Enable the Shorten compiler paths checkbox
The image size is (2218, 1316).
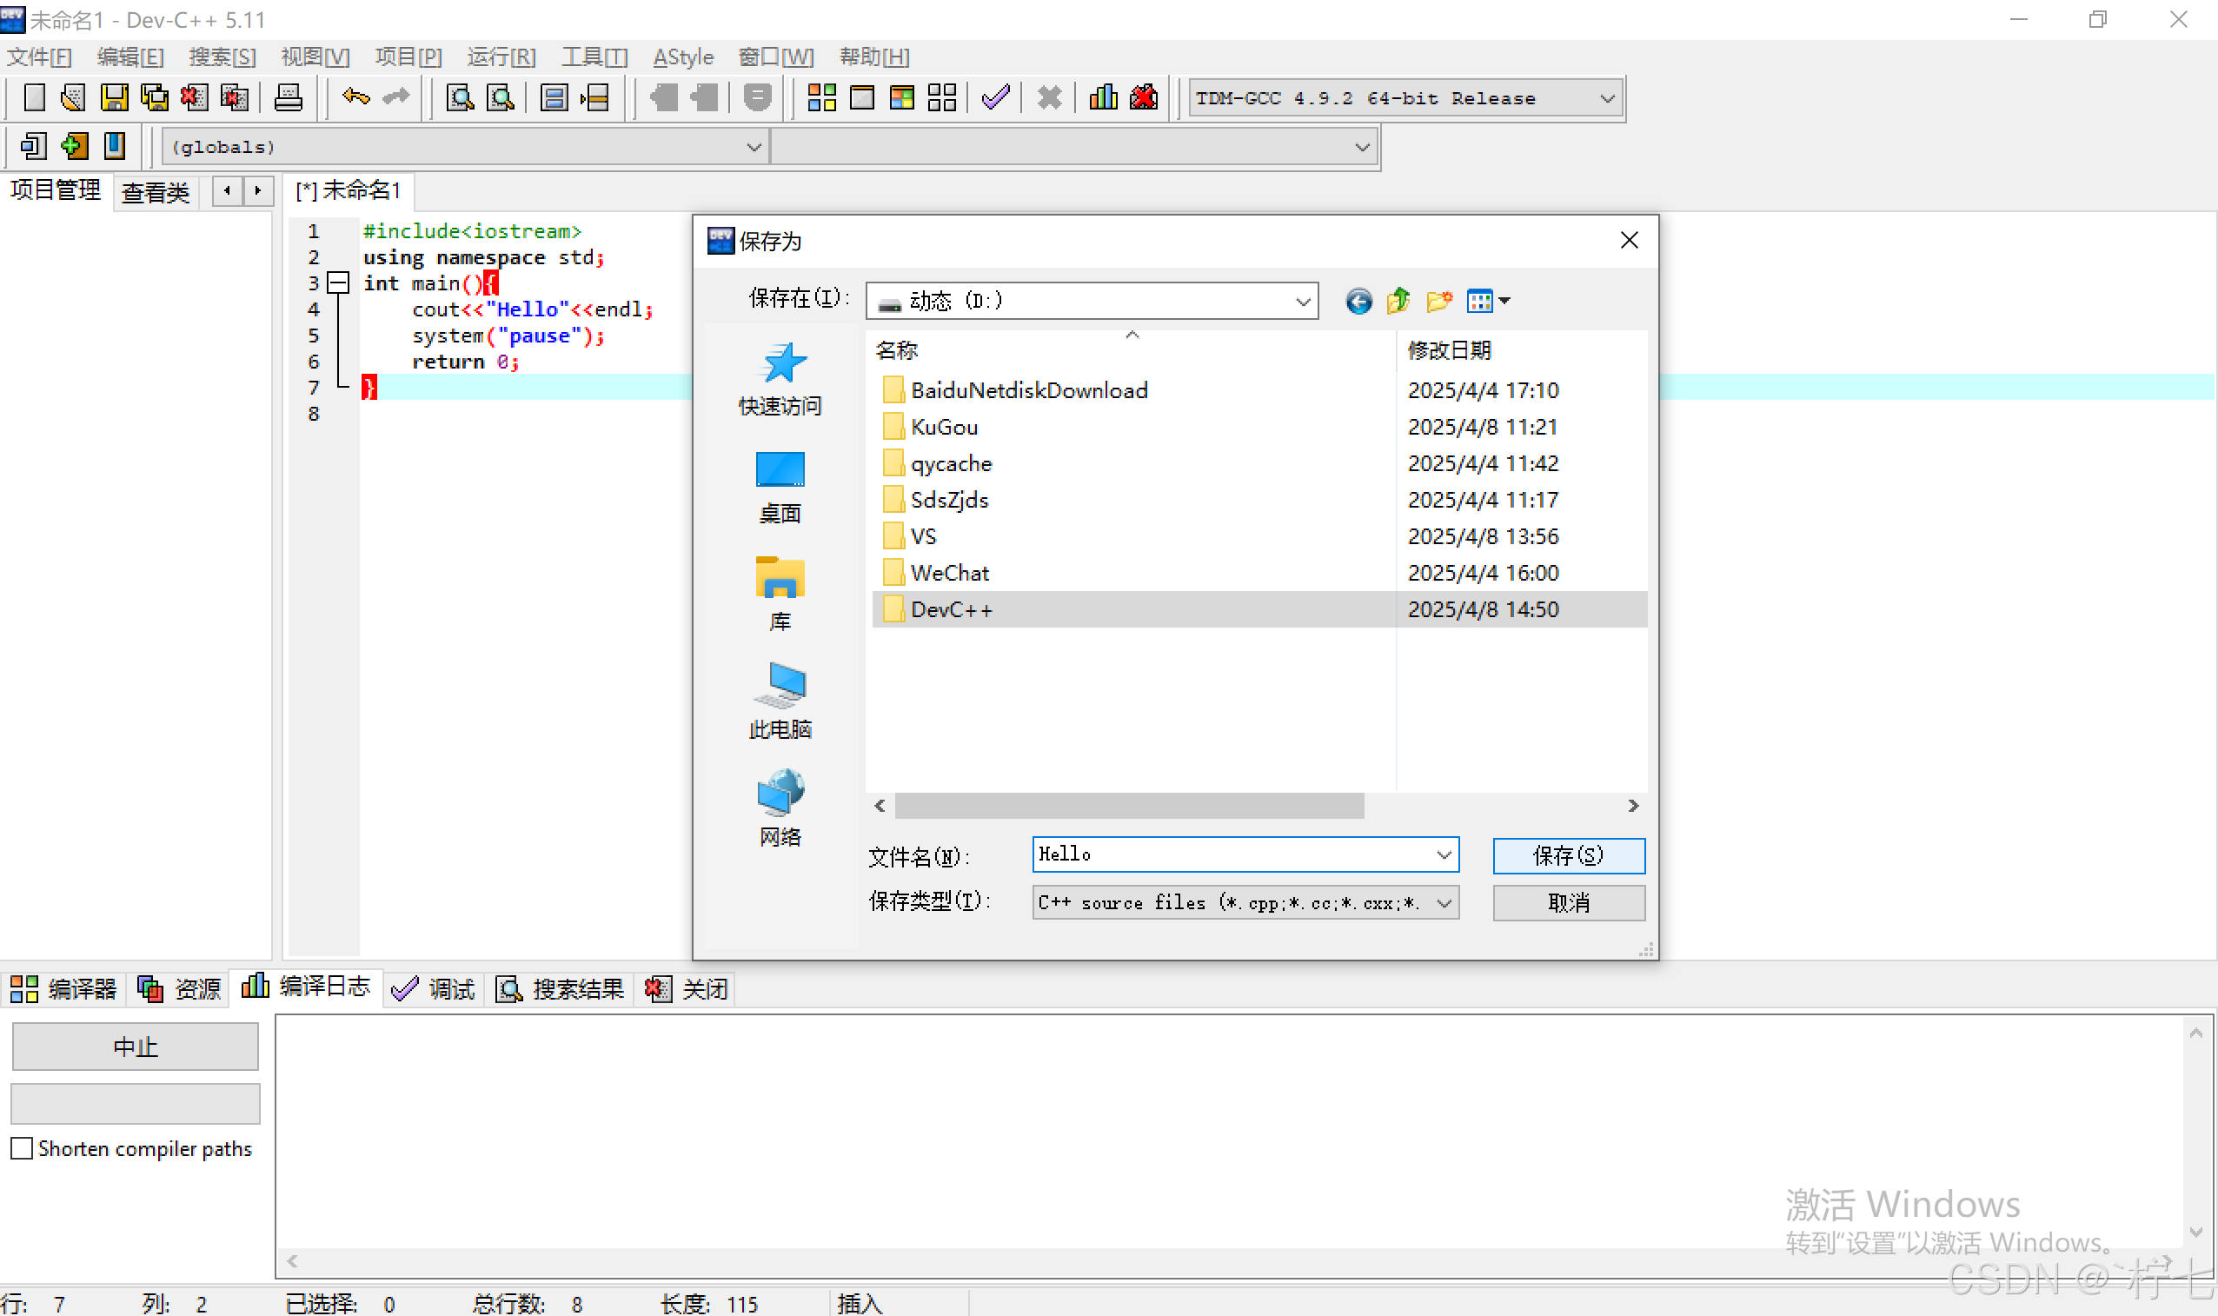(22, 1148)
